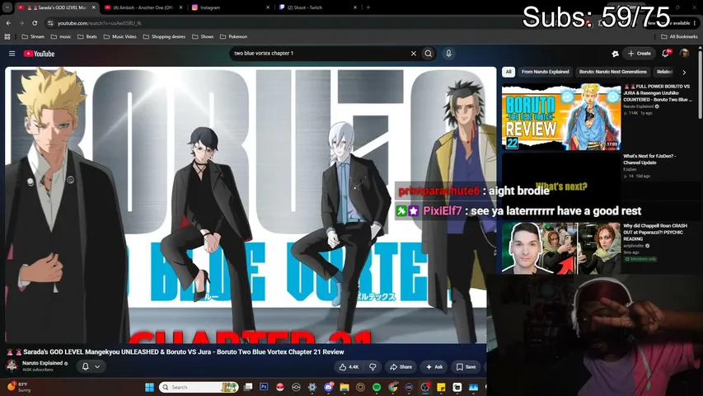The image size is (703, 396).
Task: Share the video with Share button
Action: (401, 367)
